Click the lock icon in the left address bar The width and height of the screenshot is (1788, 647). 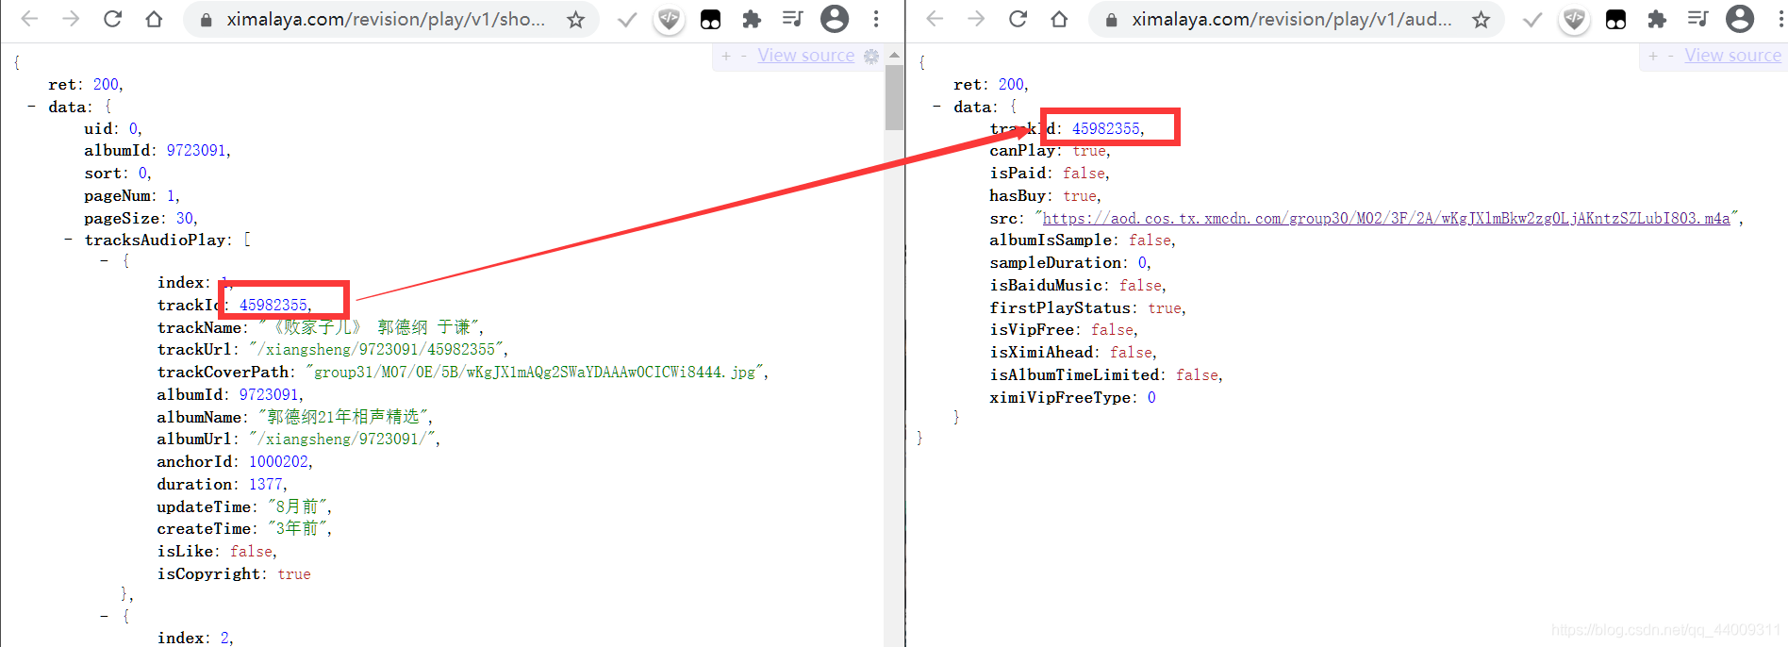[x=206, y=20]
